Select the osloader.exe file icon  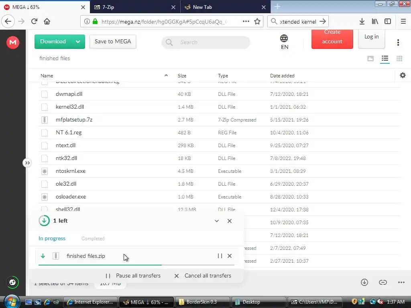point(45,197)
